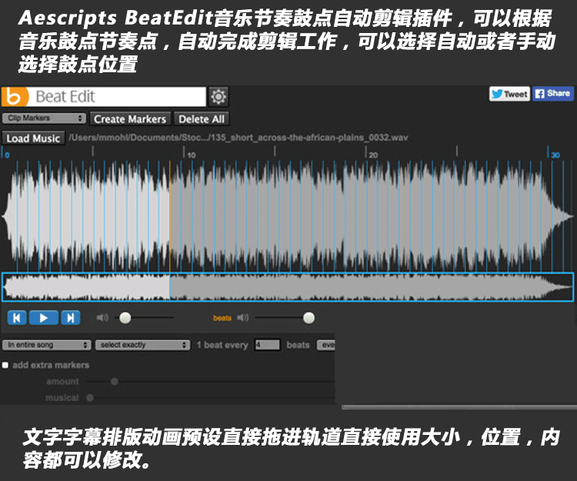Screen dimensions: 577x481
Task: Click the musical slider knob
Action: 90,397
